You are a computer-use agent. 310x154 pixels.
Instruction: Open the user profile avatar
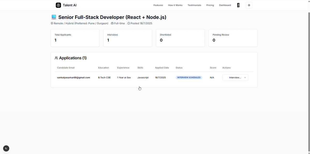point(238,5)
